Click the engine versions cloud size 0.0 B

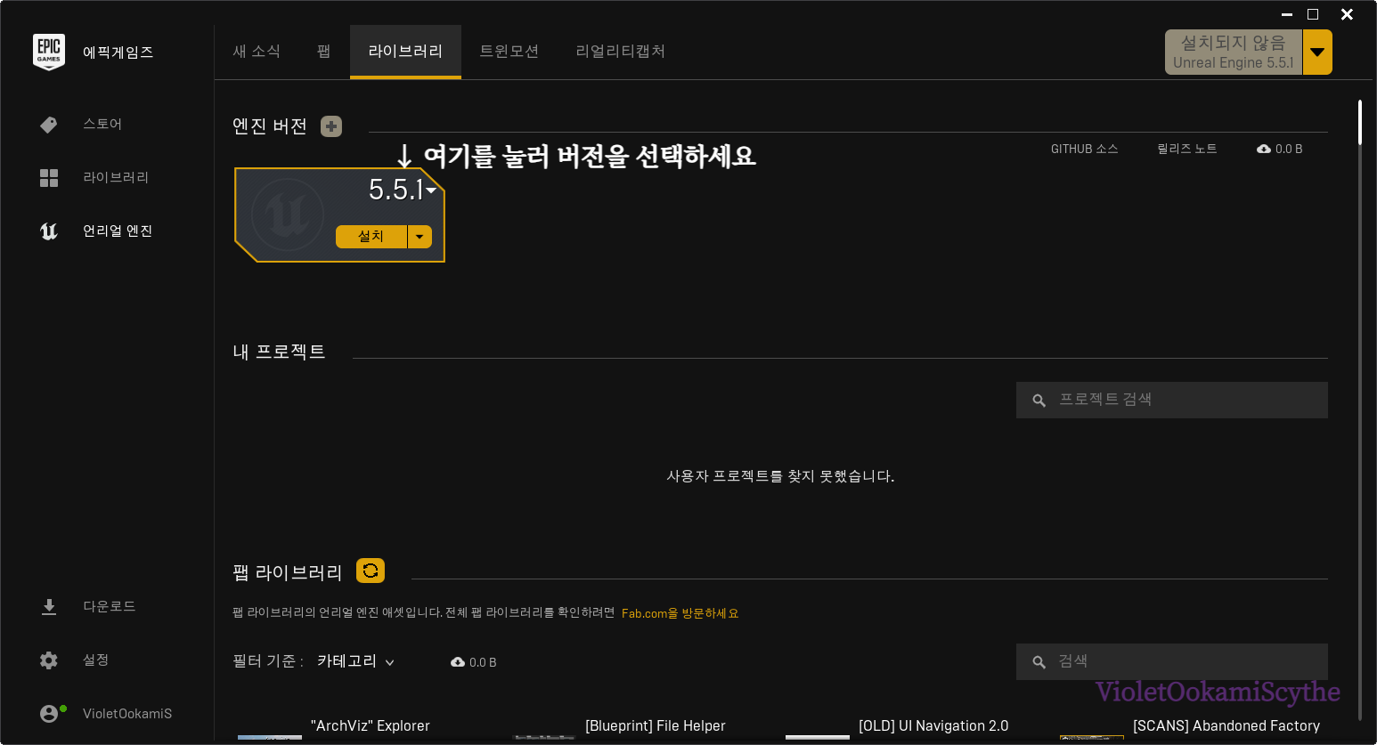pyautogui.click(x=1280, y=149)
